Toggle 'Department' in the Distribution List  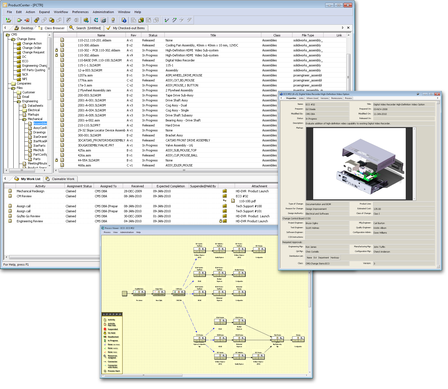324,258
